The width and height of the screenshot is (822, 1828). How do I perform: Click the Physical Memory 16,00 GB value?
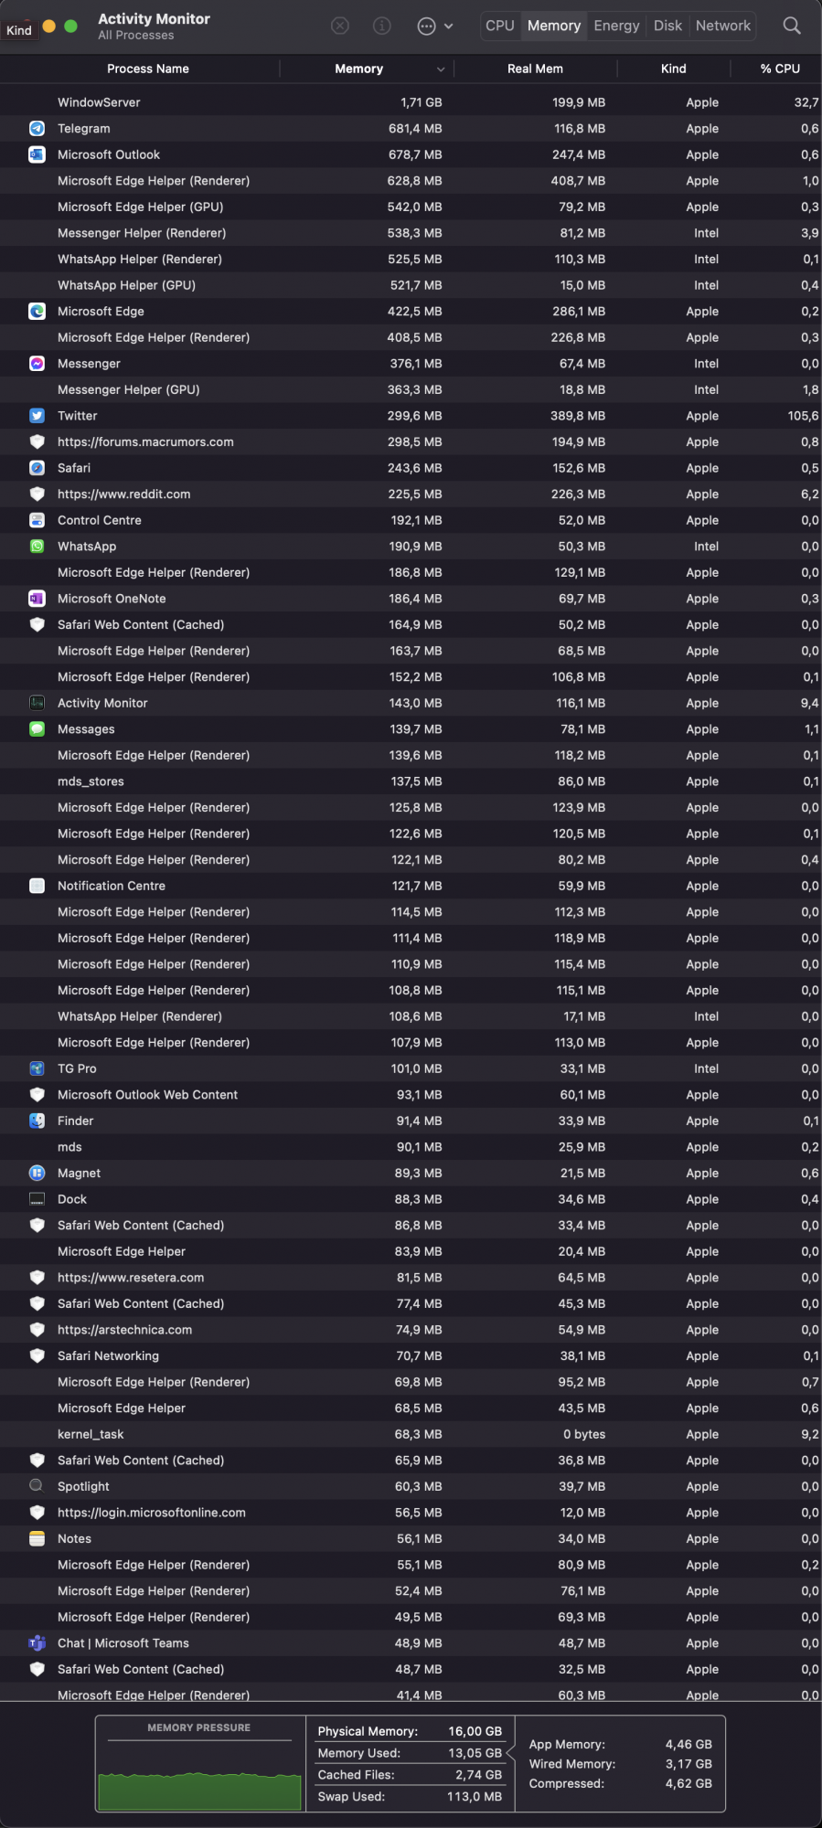[475, 1731]
